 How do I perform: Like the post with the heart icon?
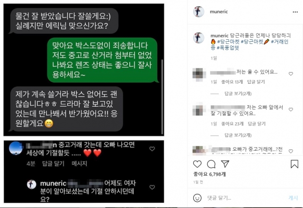197,164
